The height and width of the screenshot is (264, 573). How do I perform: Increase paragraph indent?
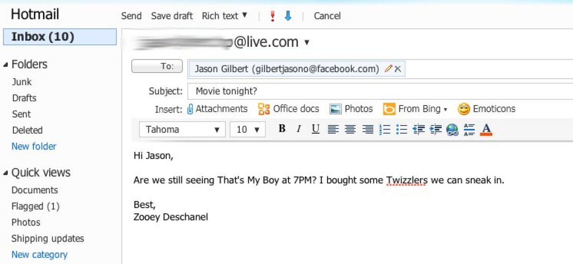435,129
